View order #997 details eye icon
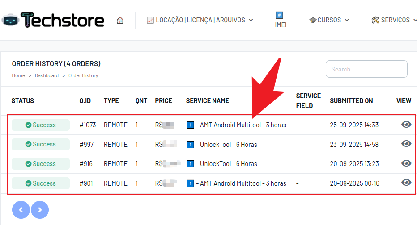Viewport: 417px width, 225px height. [406, 144]
